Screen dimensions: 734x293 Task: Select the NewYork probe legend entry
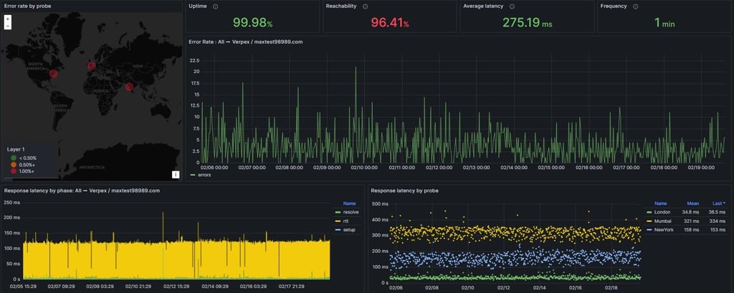click(x=664, y=230)
